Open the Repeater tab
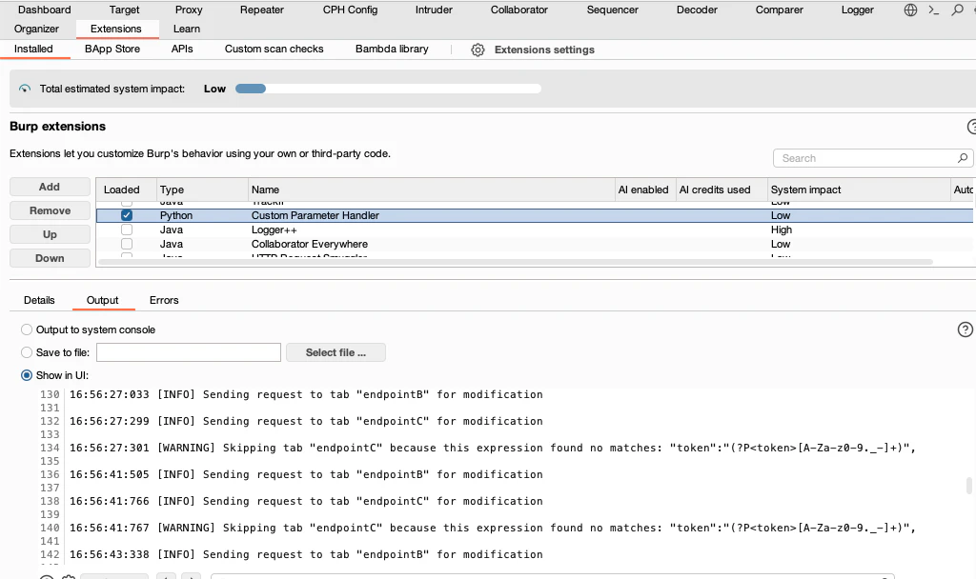This screenshot has height=579, width=976. (x=262, y=10)
